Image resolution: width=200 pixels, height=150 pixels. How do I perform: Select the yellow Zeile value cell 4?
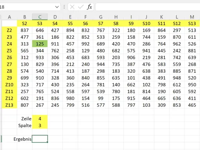40,119
